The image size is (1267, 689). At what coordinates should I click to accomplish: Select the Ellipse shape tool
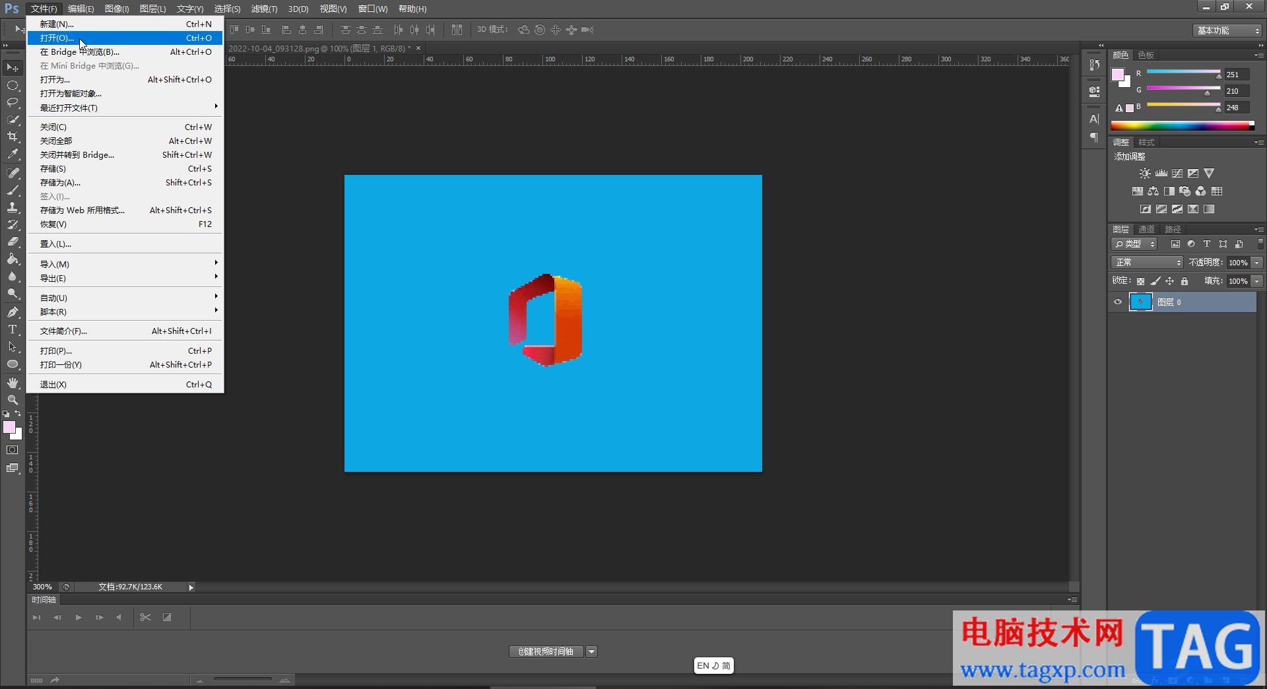click(x=13, y=364)
